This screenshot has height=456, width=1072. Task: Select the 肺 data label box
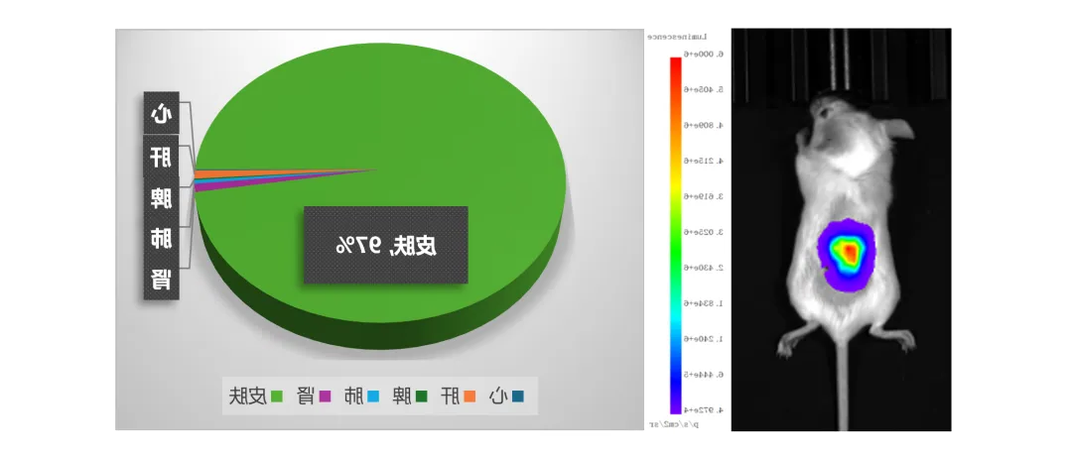click(160, 239)
